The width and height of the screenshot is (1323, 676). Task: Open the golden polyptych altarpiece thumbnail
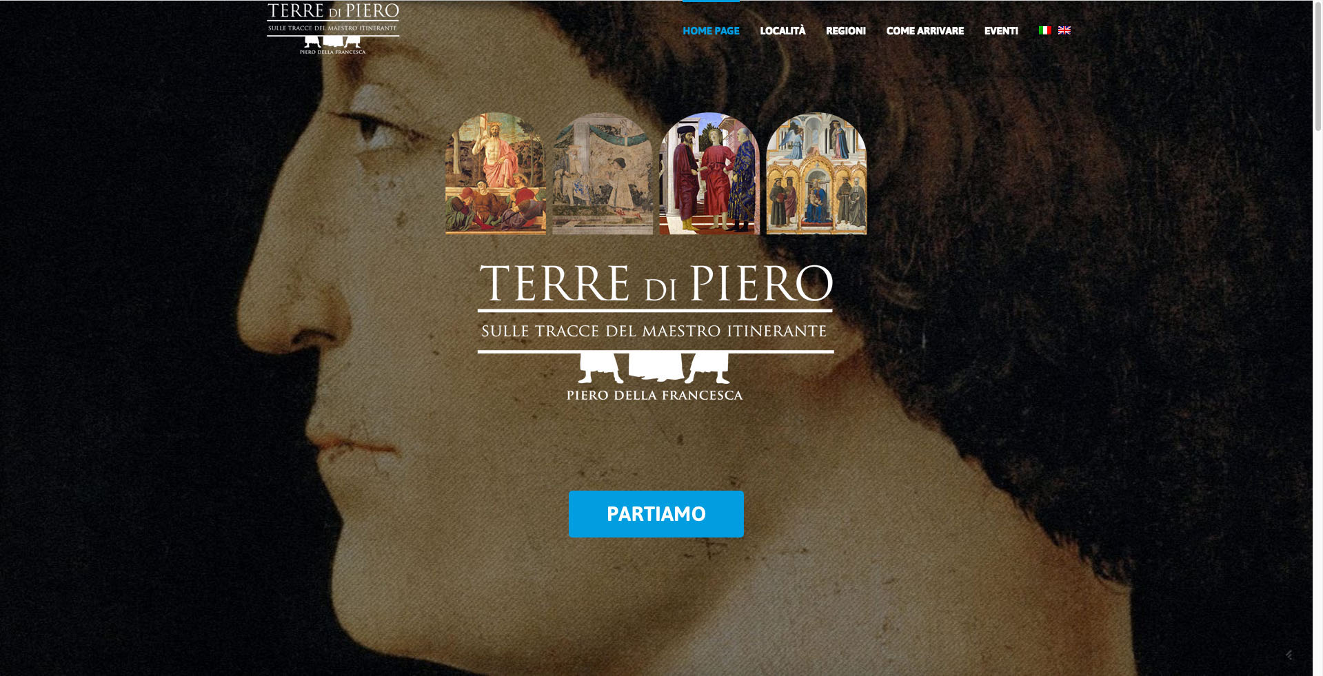click(816, 174)
